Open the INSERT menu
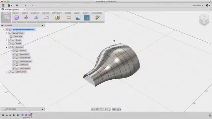This screenshot has width=212, height=119. click(77, 13)
